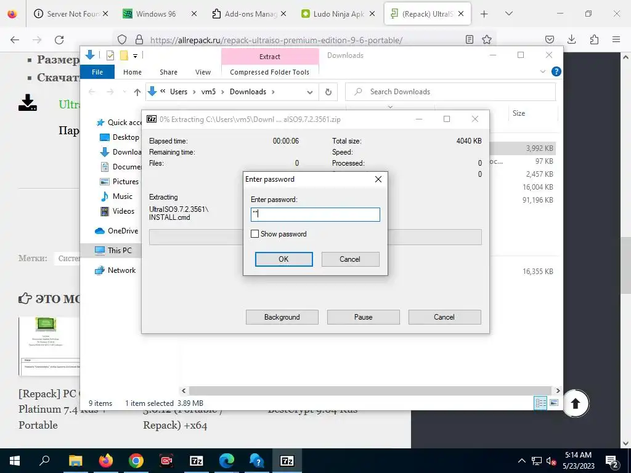631x473 pixels.
Task: Click the extraction progress bar
Action: pos(315,237)
